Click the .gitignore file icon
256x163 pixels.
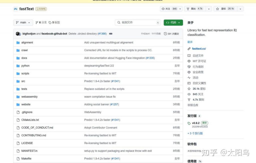18,112
